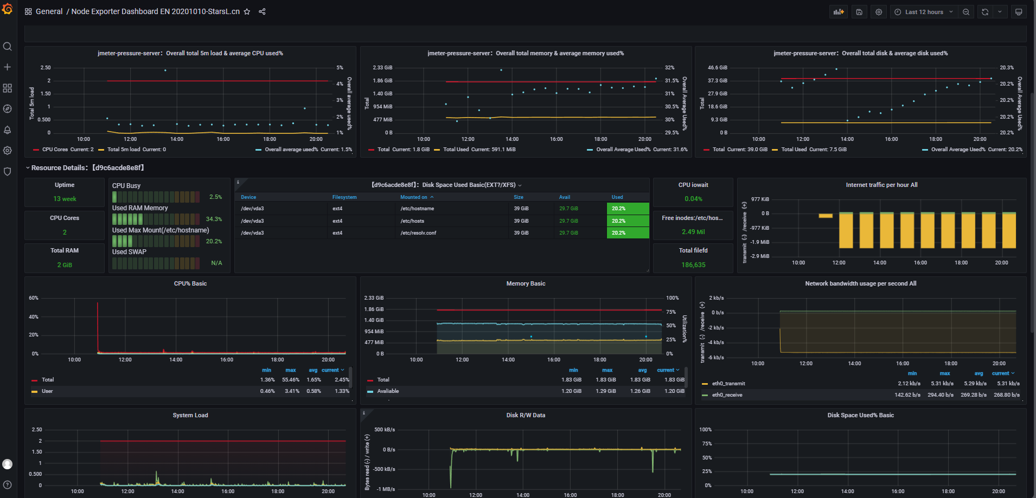This screenshot has width=1036, height=498.
Task: Sort Memory Basic legend by current column
Action: pos(668,370)
